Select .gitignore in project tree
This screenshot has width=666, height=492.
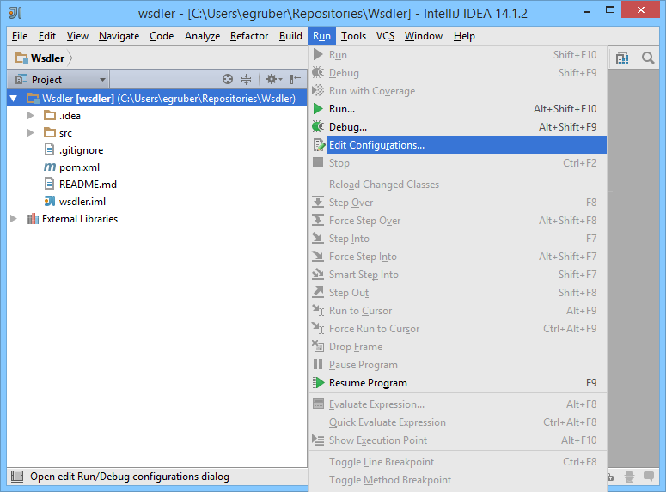coord(81,150)
